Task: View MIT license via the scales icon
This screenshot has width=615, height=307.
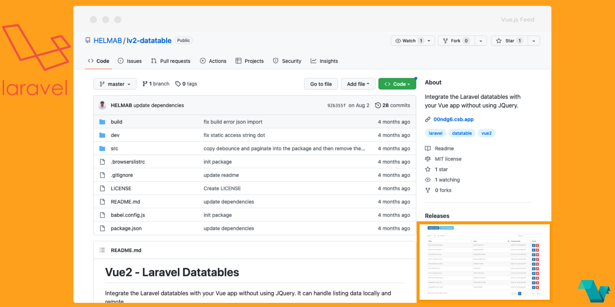Action: [428, 159]
